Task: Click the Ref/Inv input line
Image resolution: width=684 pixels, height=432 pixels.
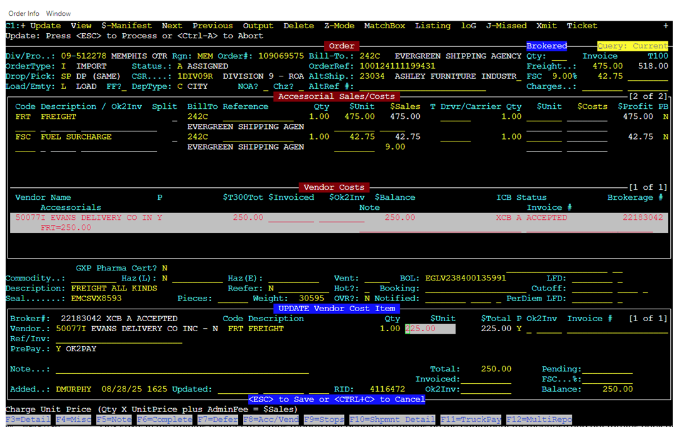Action: [119, 339]
